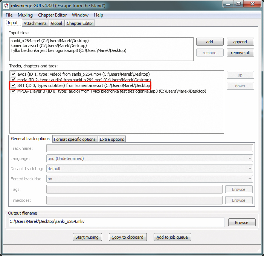264x256 pixels.
Task: Switch to the Global tab
Action: pyautogui.click(x=56, y=23)
